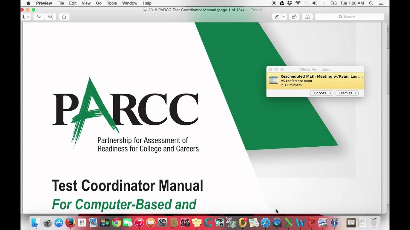The height and width of the screenshot is (230, 410).
Task: Open the Time Machine menu bar icon
Action: tap(307, 3)
